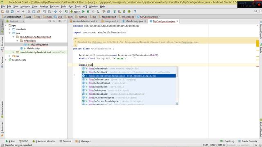Click the UTF-8 encoding in status bar
The height and width of the screenshot is (147, 262).
[x=222, y=145]
